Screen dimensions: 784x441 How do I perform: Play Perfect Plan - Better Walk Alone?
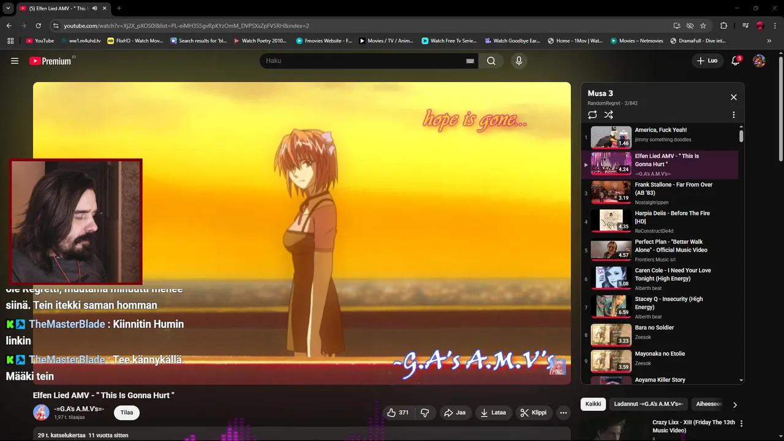tap(660, 251)
